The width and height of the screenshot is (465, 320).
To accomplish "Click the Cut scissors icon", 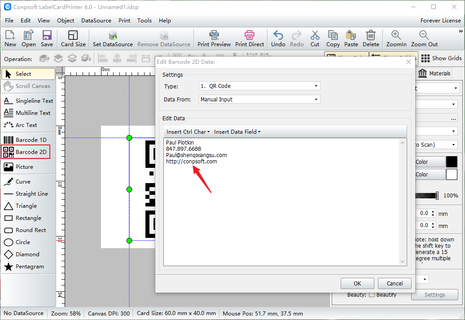I will (x=315, y=39).
